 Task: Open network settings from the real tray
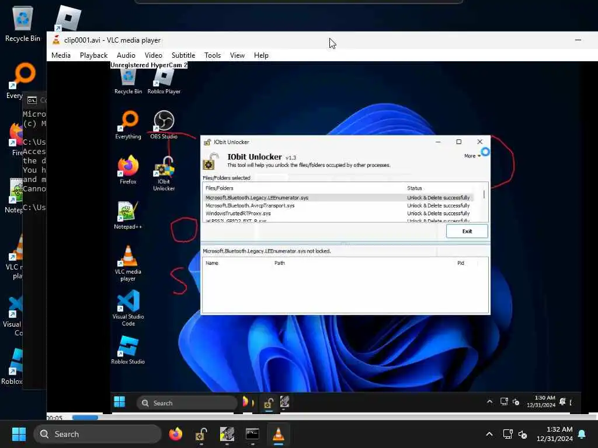pyautogui.click(x=507, y=434)
